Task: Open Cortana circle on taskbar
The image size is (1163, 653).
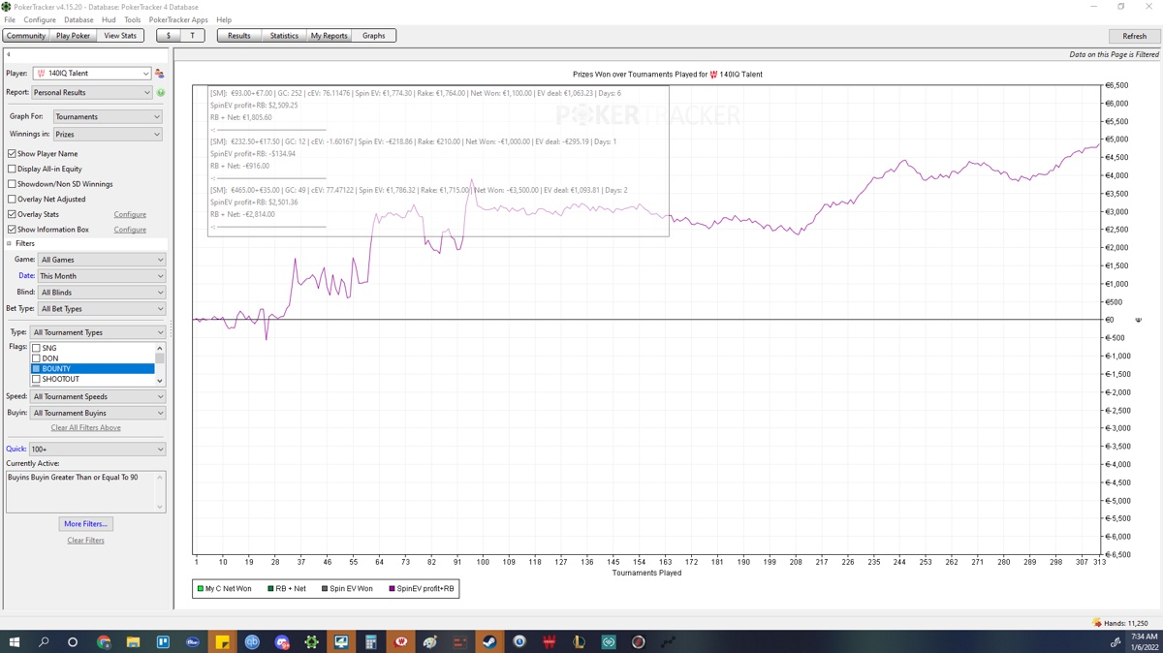Action: (x=73, y=641)
